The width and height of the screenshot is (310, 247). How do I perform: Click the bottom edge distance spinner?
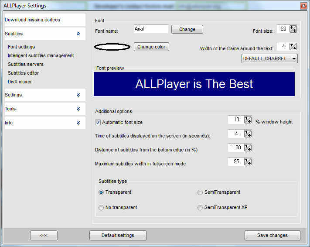click(x=248, y=148)
